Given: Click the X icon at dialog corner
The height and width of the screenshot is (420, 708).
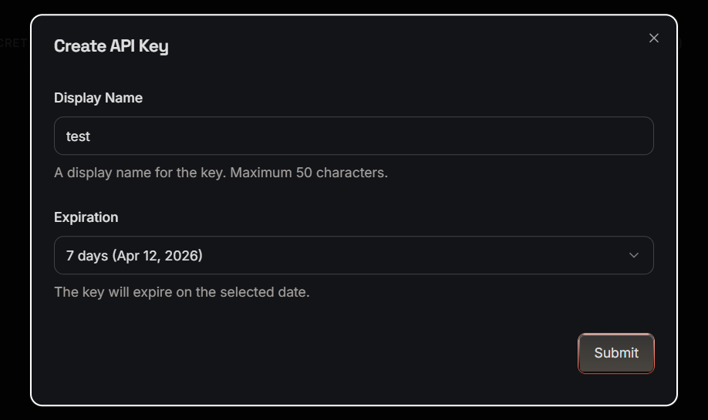Looking at the screenshot, I should pos(653,38).
